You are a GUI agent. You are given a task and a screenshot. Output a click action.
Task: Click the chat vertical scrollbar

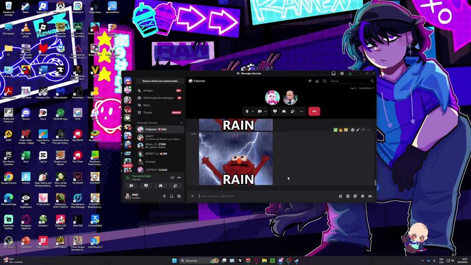tap(375, 183)
